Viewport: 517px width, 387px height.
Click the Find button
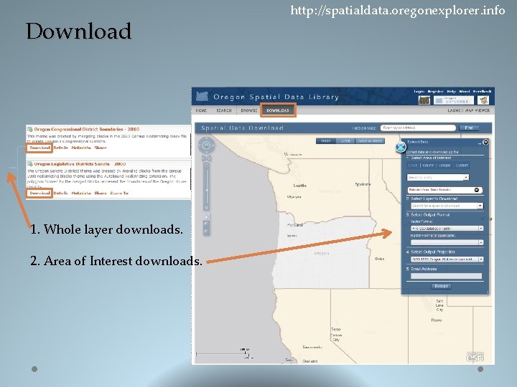point(469,128)
